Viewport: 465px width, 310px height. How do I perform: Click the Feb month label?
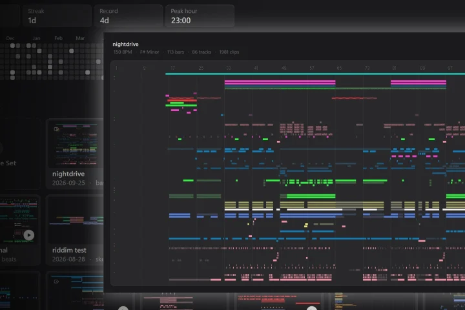tap(58, 38)
